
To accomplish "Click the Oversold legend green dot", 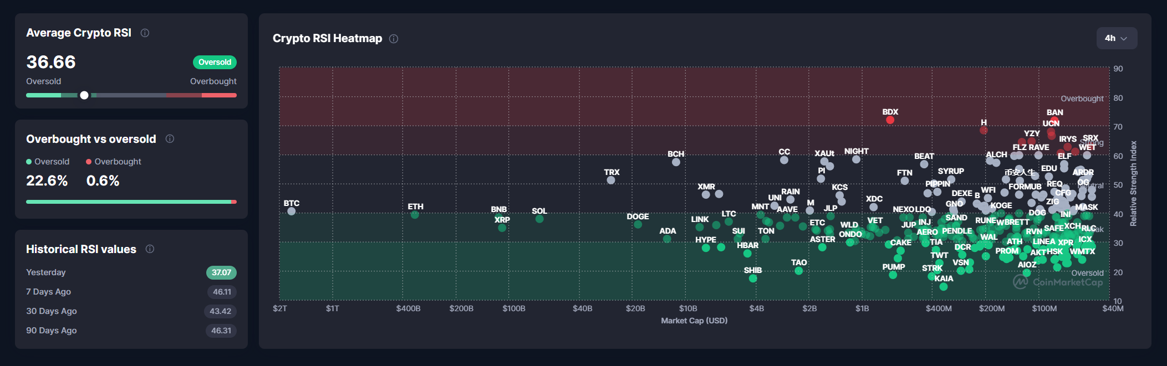I will pos(29,162).
